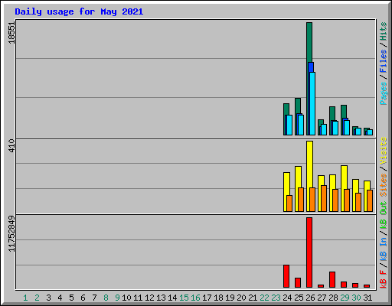Click the 'Files' legend label

click(x=383, y=60)
